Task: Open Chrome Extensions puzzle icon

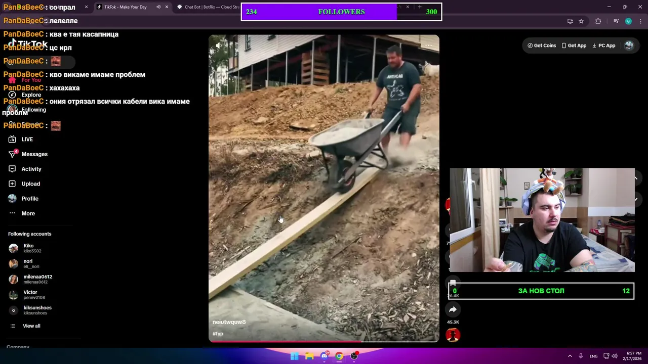Action: pos(598,21)
